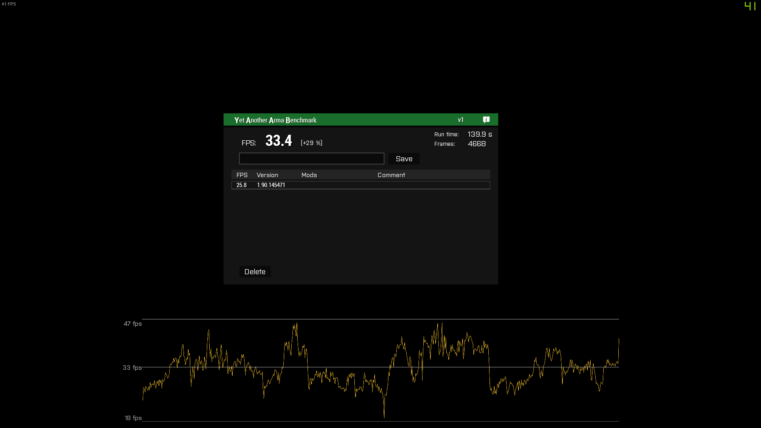The height and width of the screenshot is (428, 761).
Task: Click the green 41 FPS counter overlay
Action: [x=750, y=6]
